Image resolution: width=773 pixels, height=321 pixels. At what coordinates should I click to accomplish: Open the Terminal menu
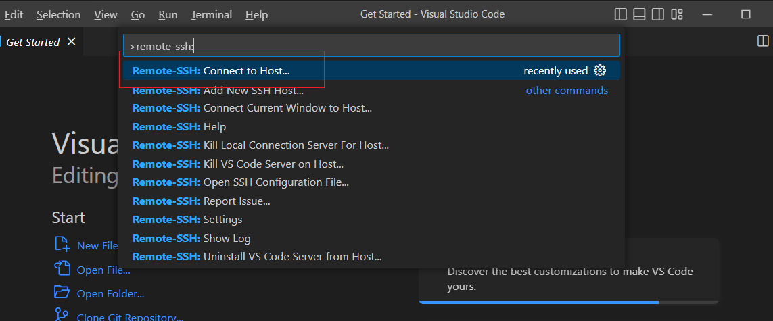point(212,15)
